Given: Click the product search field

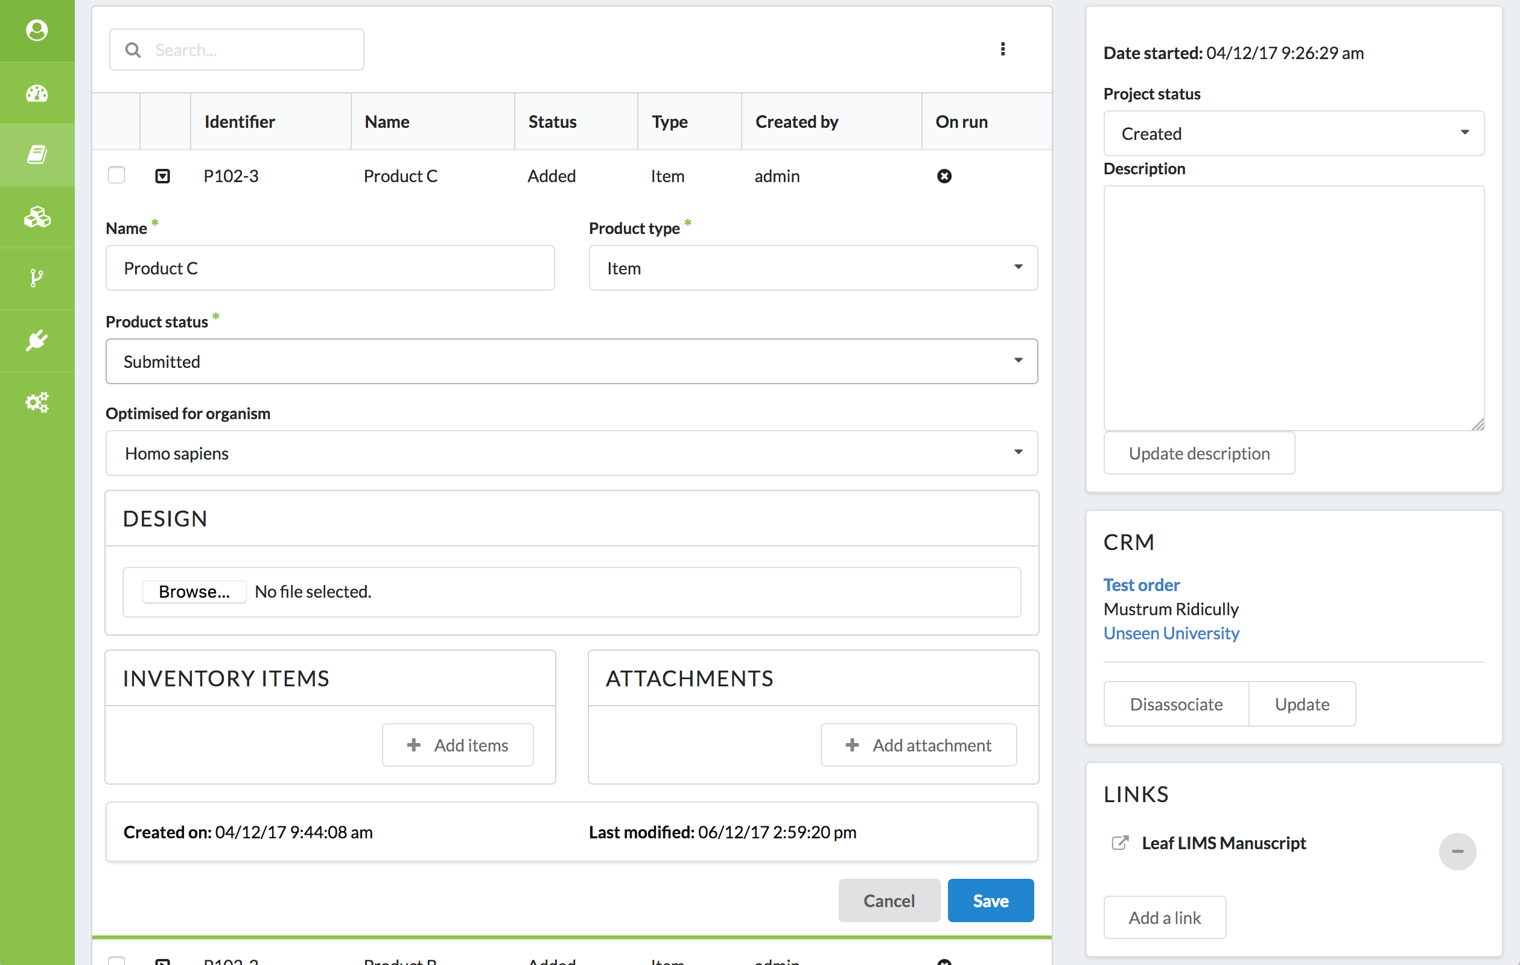Looking at the screenshot, I should tap(246, 50).
